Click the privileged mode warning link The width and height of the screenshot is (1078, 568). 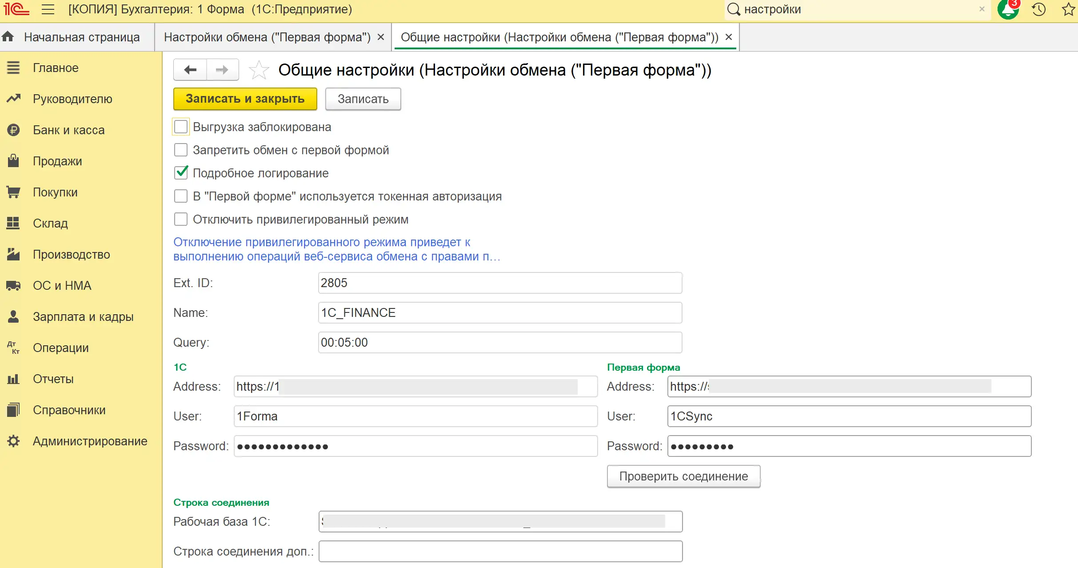337,249
